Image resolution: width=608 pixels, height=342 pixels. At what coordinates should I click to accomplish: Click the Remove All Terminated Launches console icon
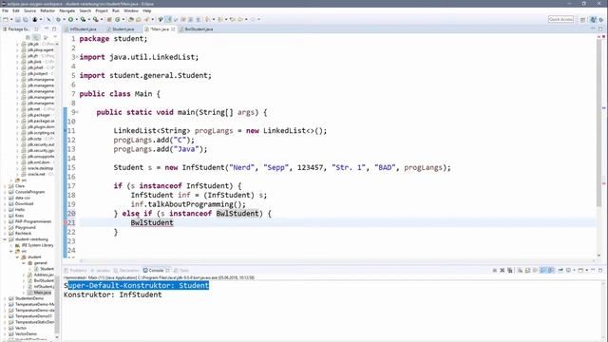(509, 270)
